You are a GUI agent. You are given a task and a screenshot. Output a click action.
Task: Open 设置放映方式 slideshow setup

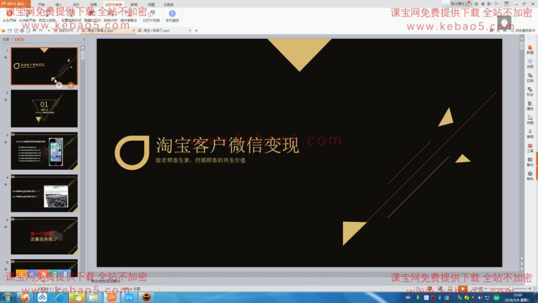click(72, 16)
